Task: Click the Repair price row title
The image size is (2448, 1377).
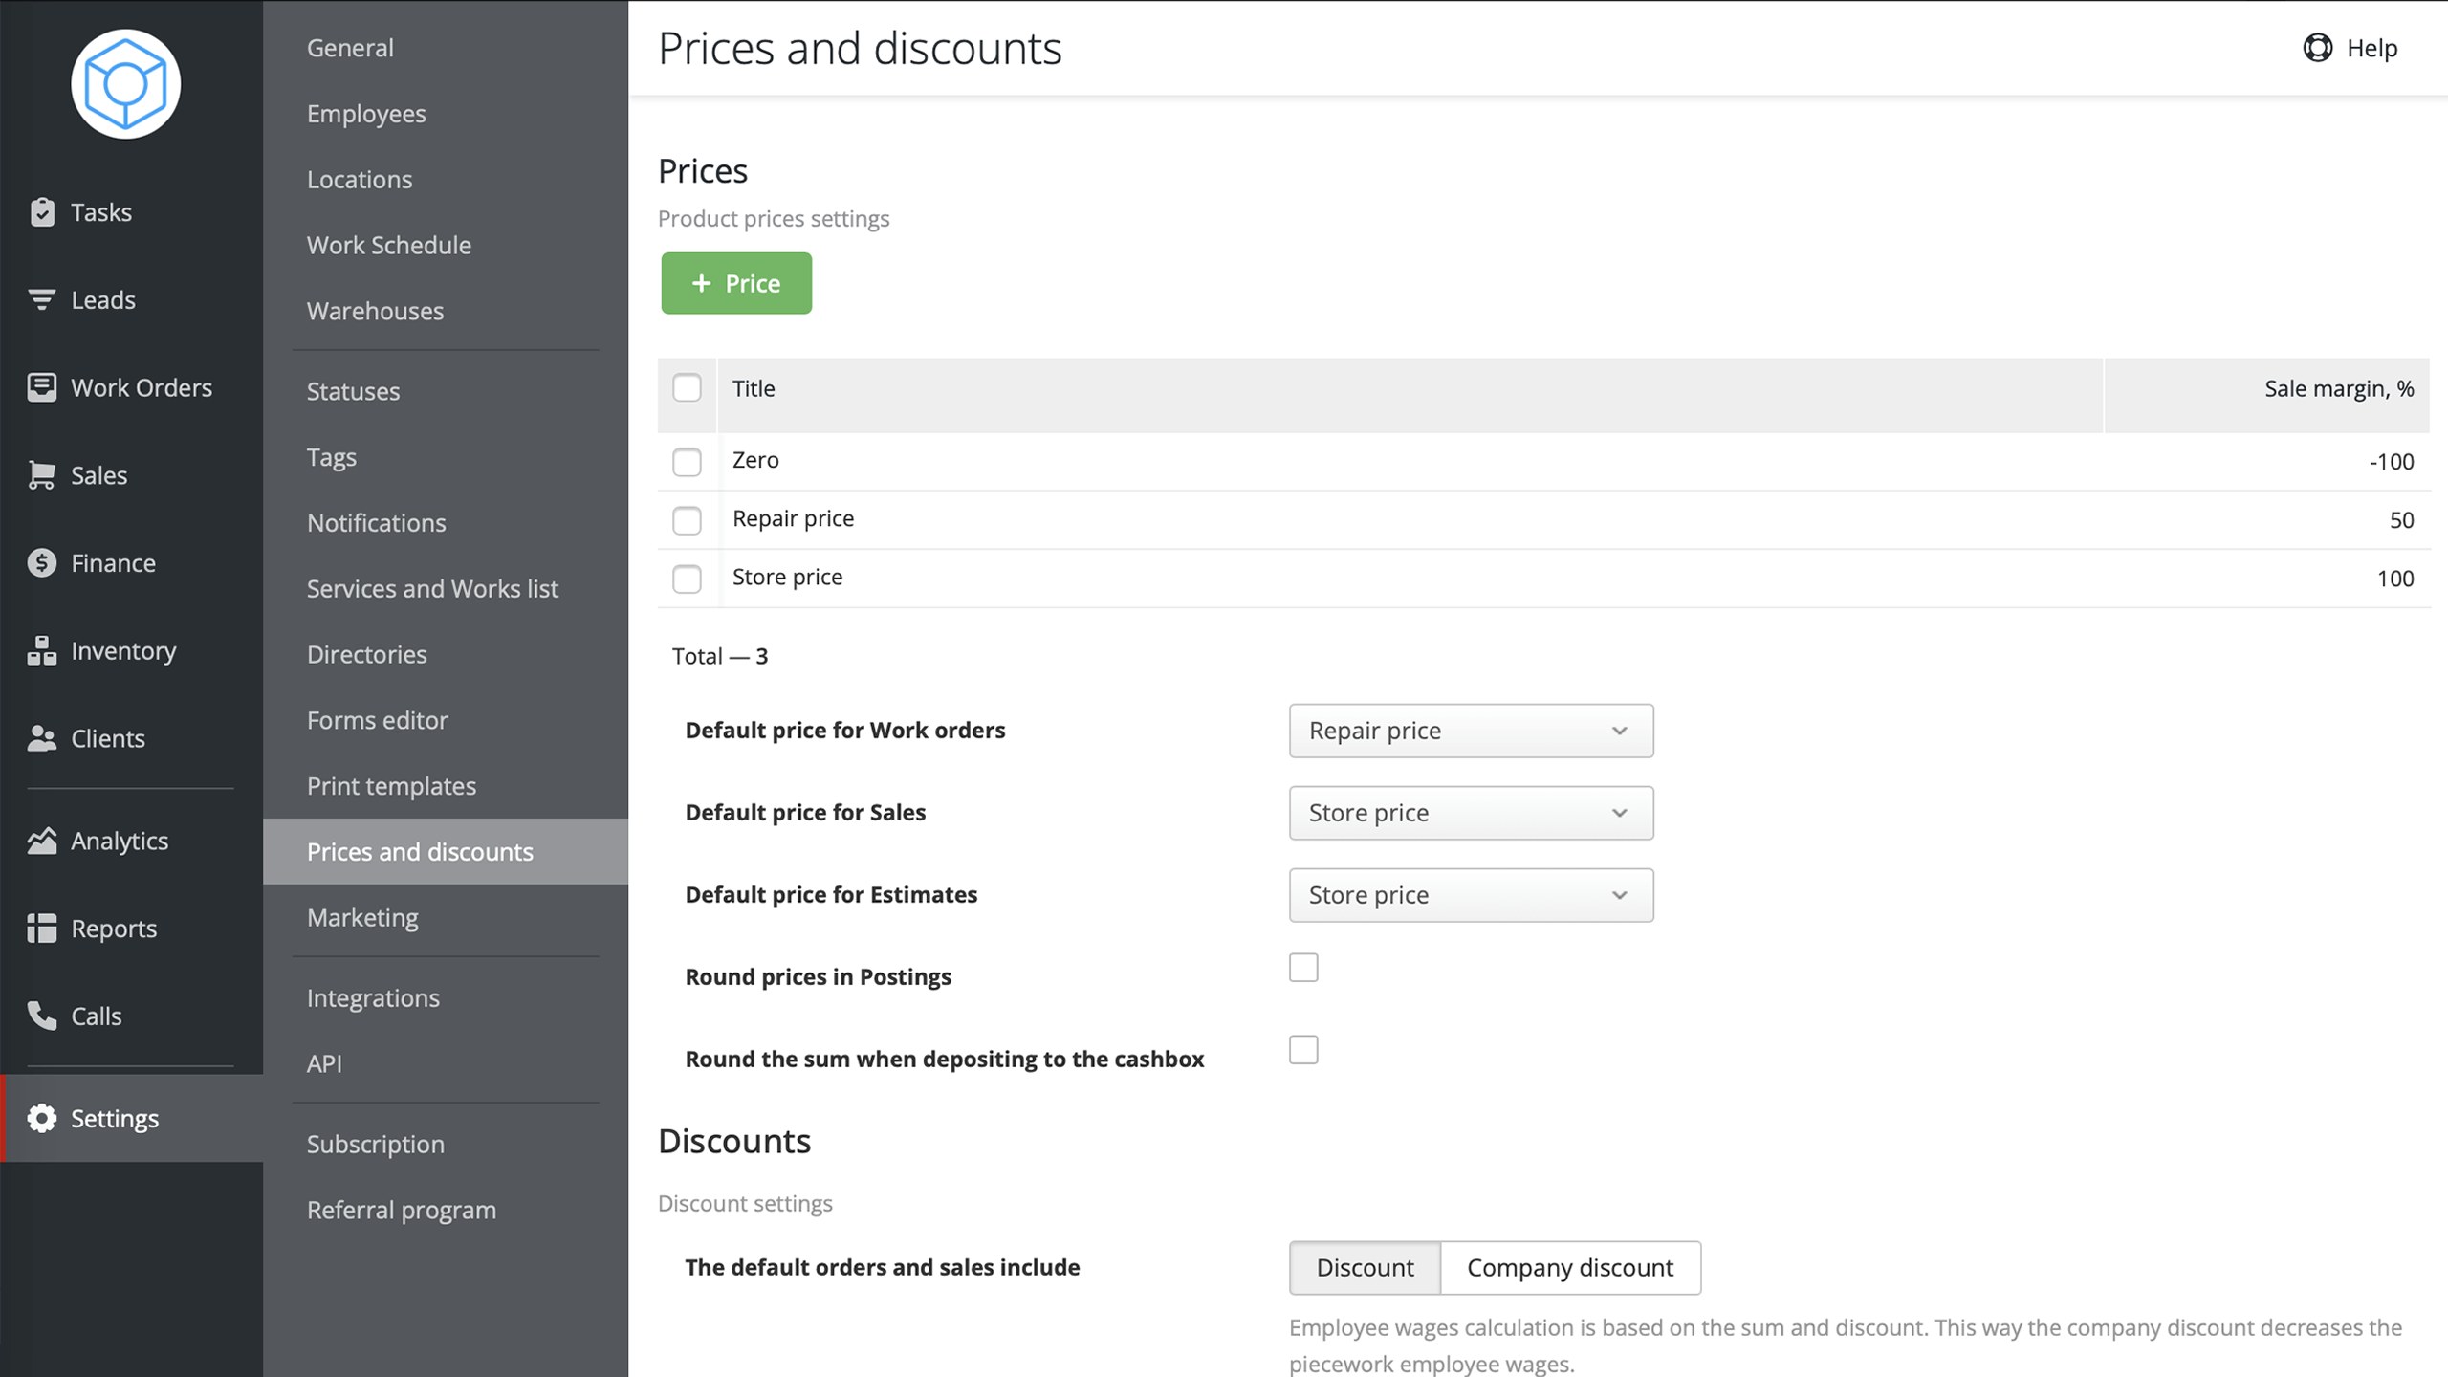Action: [x=793, y=519]
